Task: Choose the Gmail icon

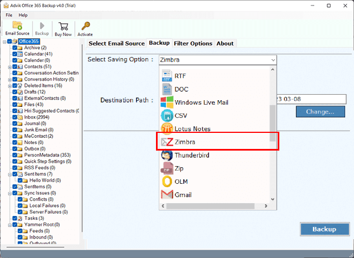Action: 167,194
